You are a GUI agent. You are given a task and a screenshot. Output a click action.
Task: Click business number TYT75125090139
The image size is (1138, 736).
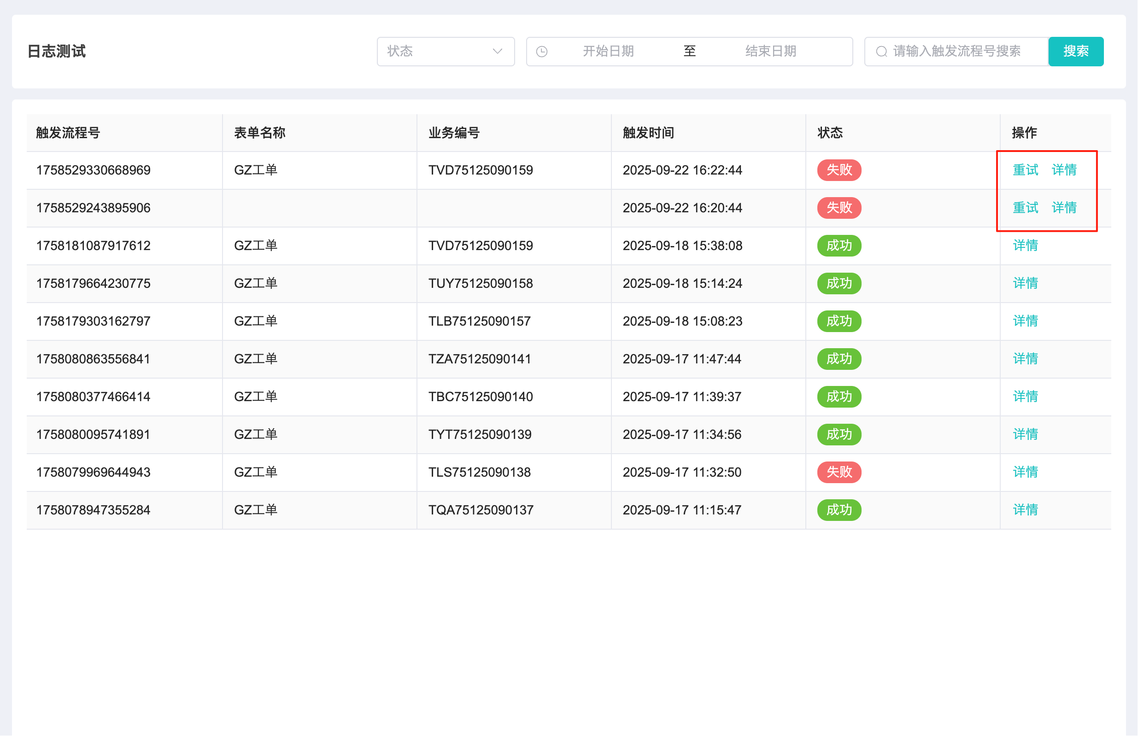tap(480, 434)
